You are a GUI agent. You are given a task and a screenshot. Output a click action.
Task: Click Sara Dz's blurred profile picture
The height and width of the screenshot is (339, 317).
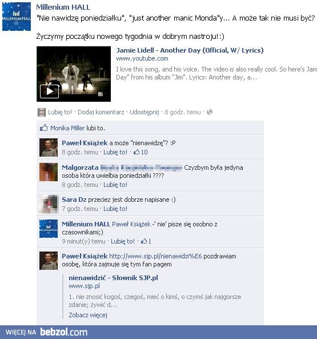coord(49,204)
